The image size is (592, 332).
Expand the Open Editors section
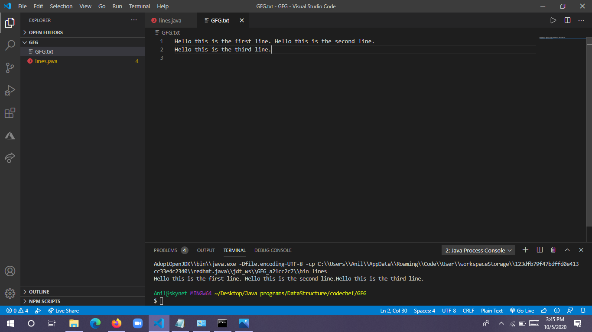click(82, 32)
